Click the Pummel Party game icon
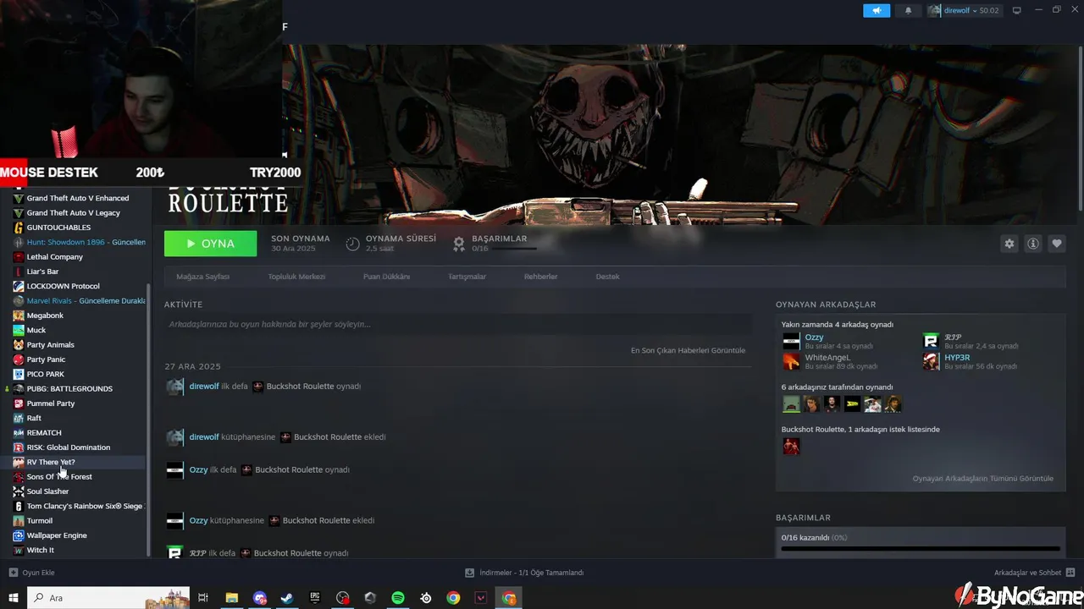 click(19, 403)
